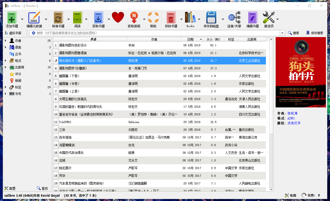Expand the 作者 (Authors) tree node
The height and width of the screenshot is (201, 330).
tap(5, 41)
